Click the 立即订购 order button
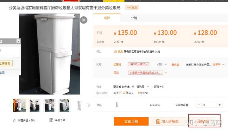 pyautogui.click(x=131, y=121)
